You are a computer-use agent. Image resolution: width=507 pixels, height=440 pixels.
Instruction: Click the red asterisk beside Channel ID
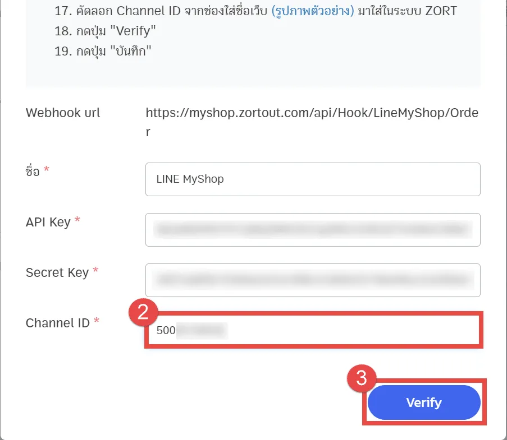(x=97, y=321)
